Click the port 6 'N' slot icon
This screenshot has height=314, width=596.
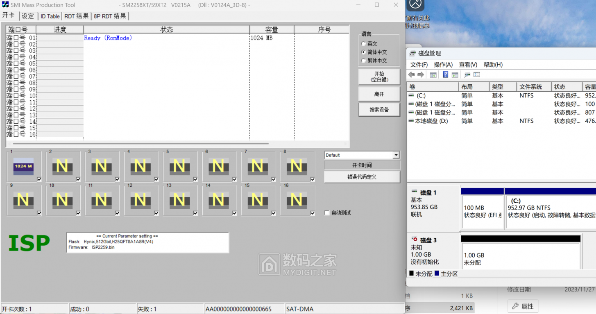click(218, 167)
